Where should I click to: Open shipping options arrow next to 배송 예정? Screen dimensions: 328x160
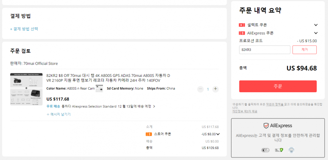click(x=154, y=106)
